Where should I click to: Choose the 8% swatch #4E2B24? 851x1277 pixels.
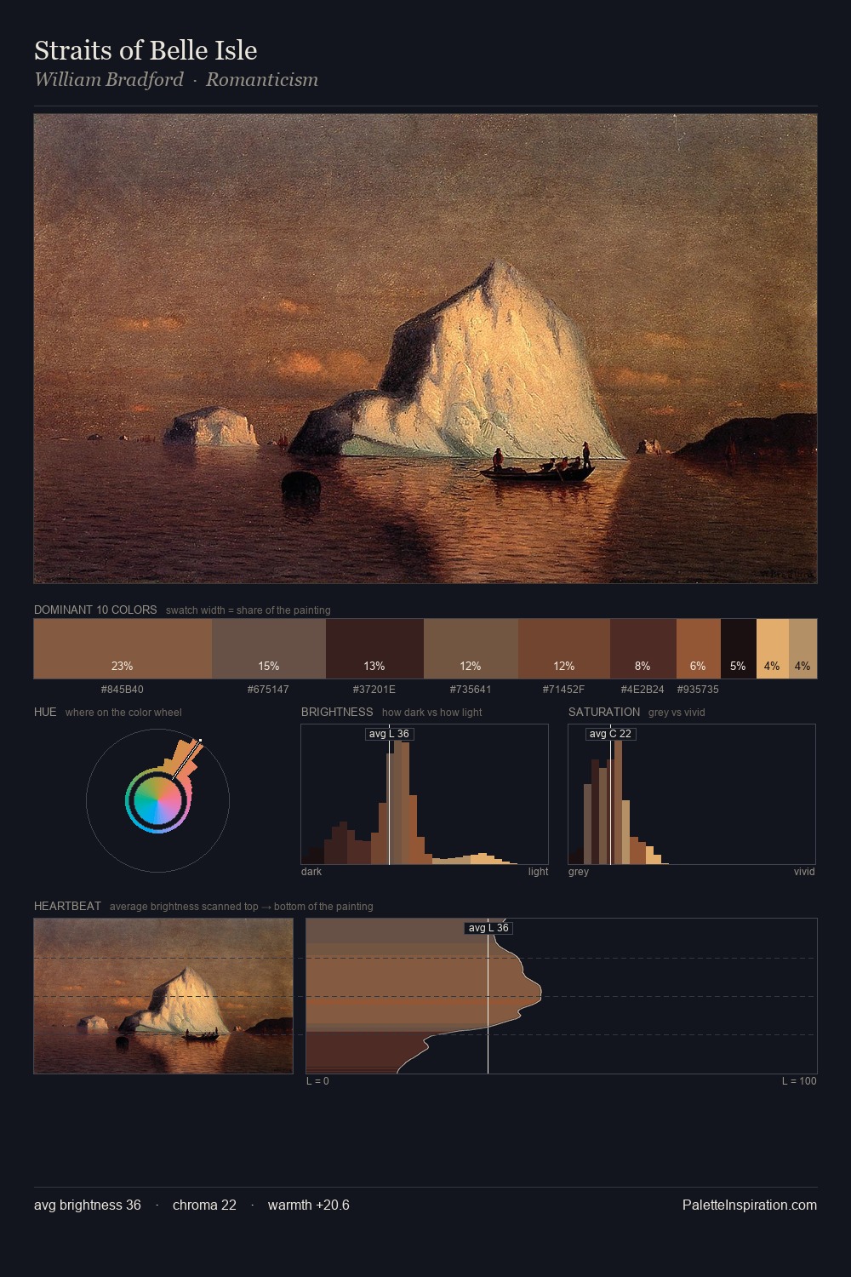[643, 649]
